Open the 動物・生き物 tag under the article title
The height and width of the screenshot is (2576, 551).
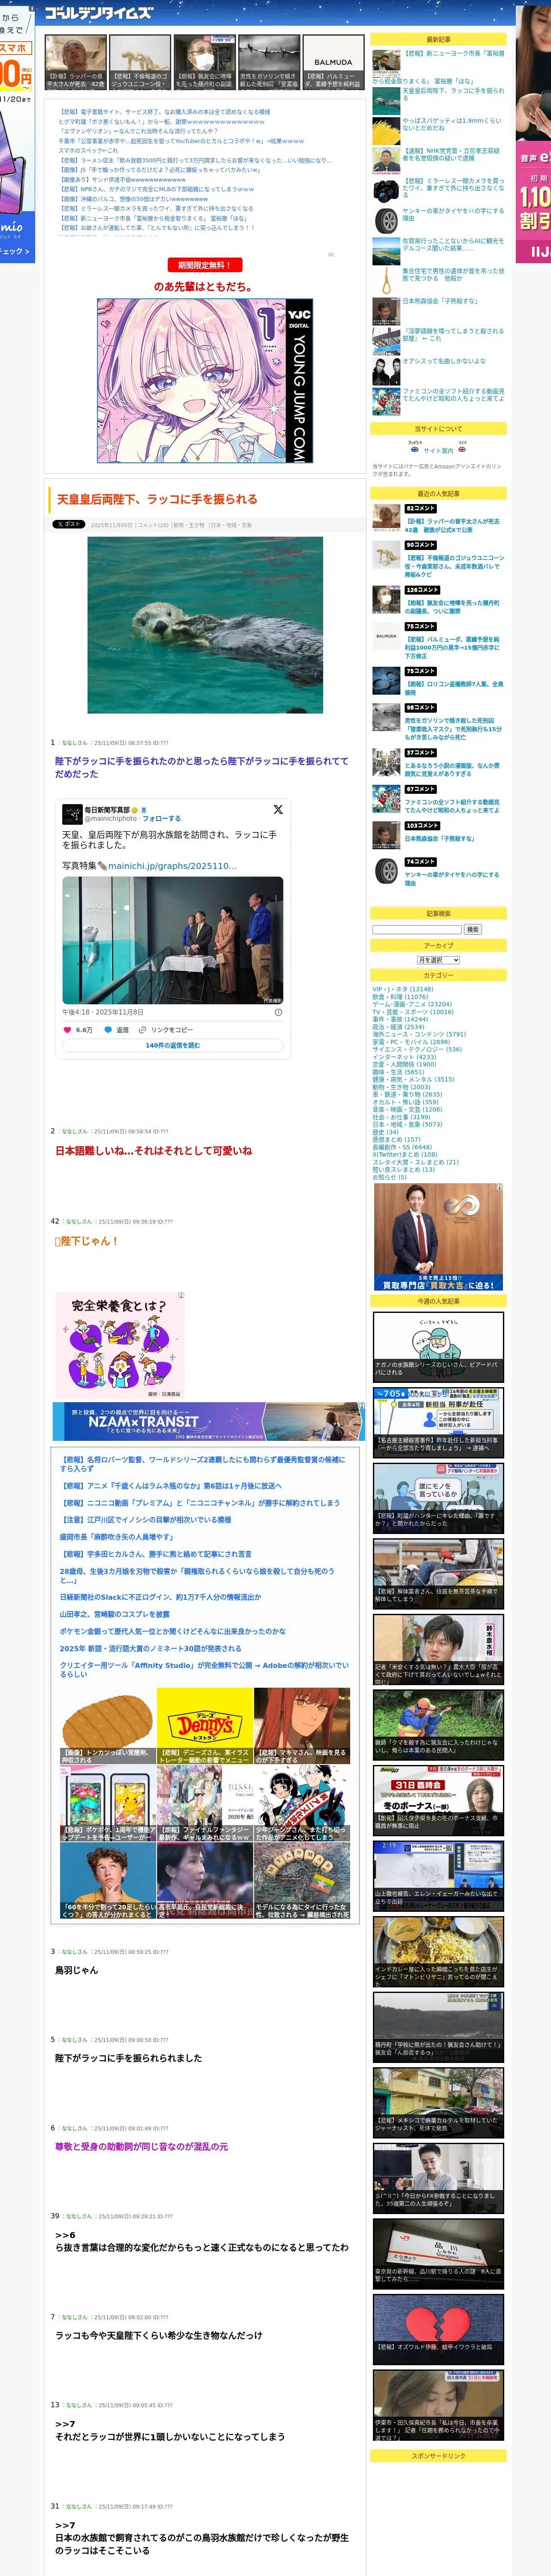coord(188,525)
